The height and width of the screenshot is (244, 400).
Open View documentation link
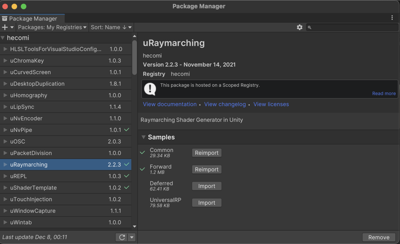click(170, 104)
